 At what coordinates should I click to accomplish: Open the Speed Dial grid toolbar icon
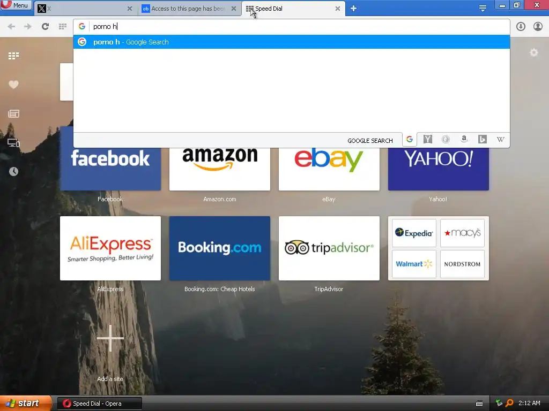[x=63, y=26]
